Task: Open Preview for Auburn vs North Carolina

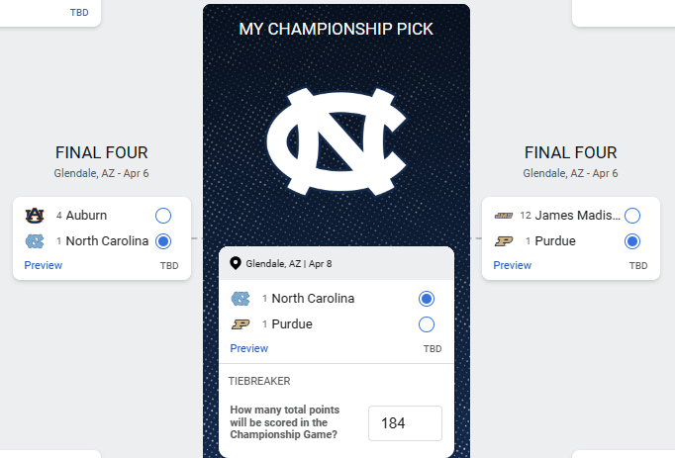Action: tap(44, 265)
